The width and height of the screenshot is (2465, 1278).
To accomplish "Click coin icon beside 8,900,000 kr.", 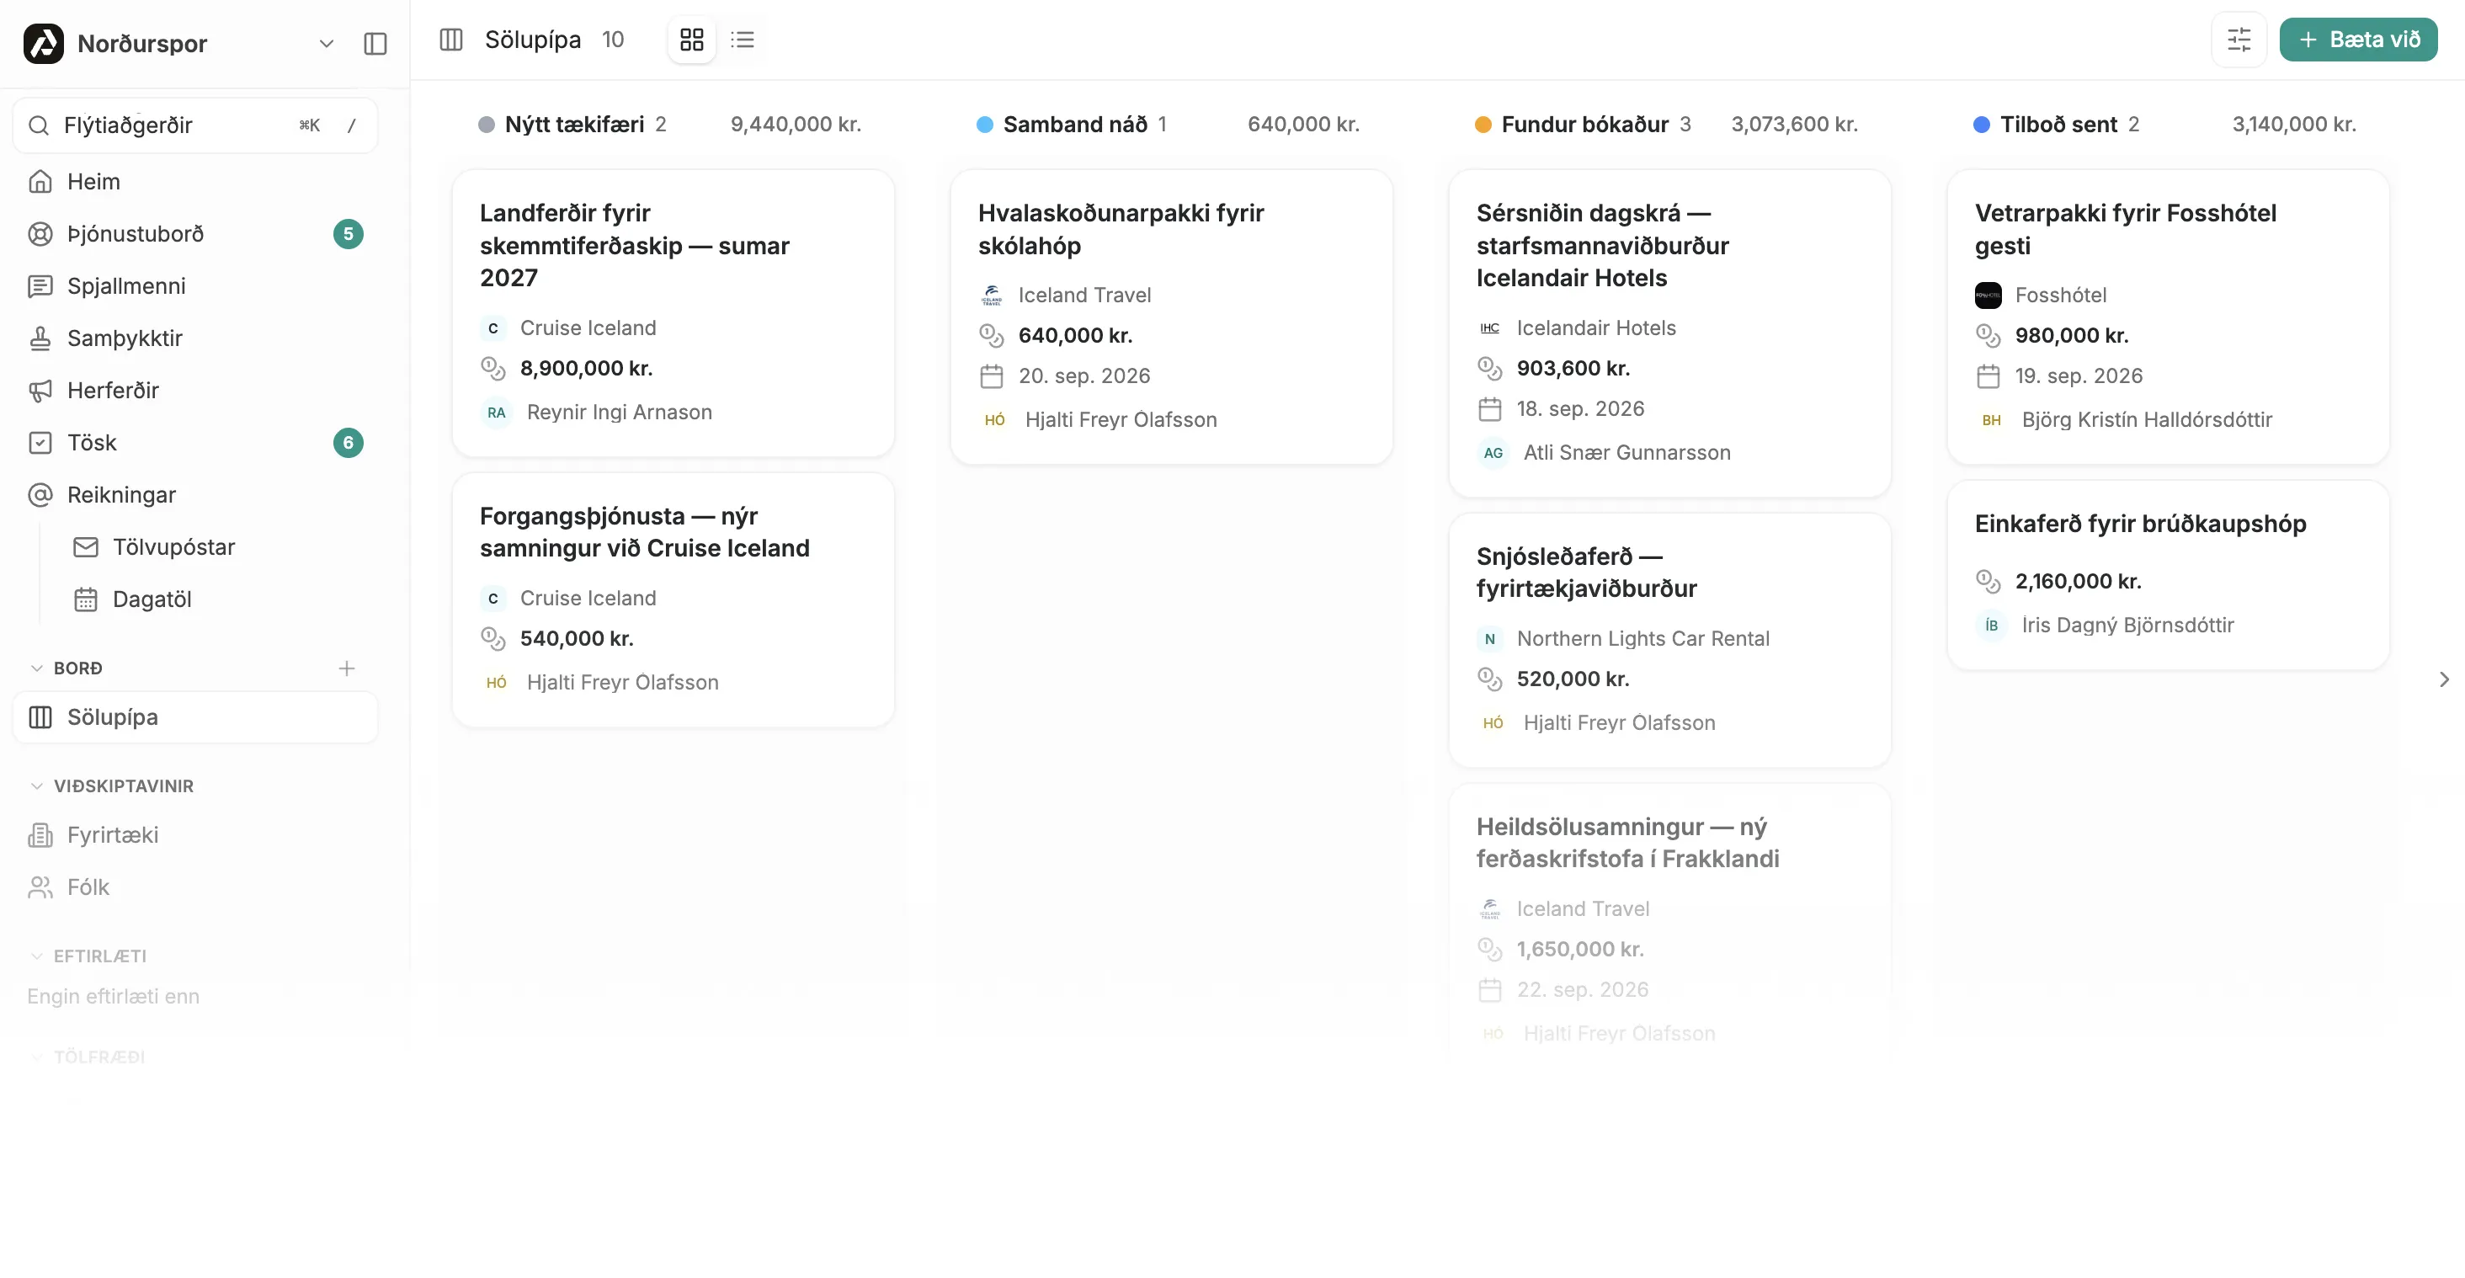I will (492, 368).
